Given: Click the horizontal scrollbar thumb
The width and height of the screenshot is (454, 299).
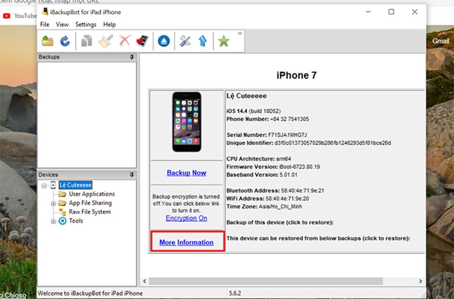Looking at the screenshot, I should point(266,281).
